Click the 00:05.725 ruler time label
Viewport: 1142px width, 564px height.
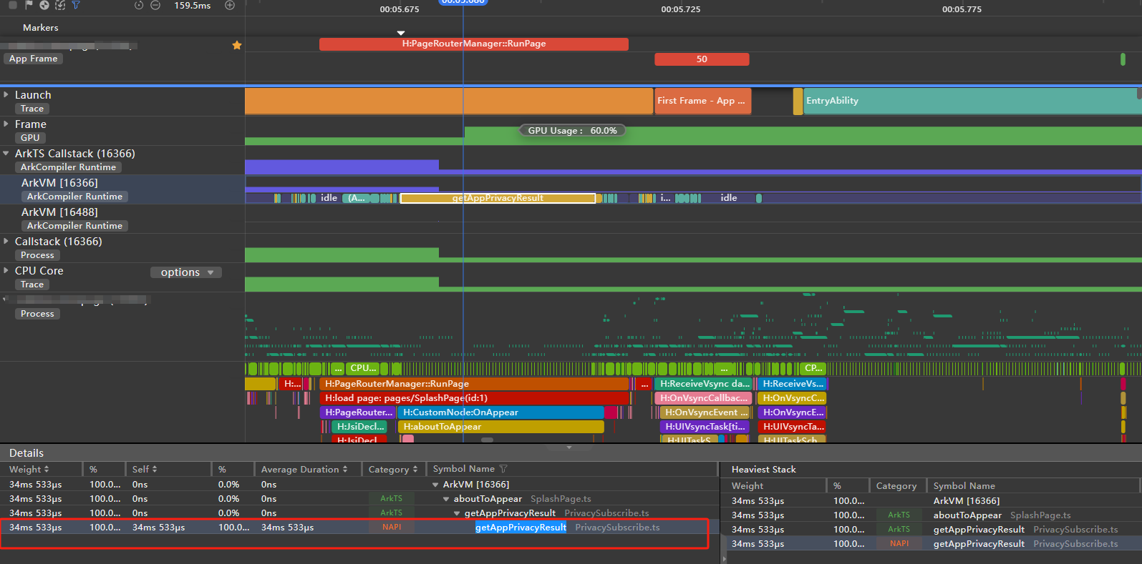(x=681, y=9)
